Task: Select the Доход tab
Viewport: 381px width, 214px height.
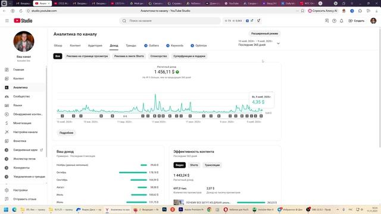Action: pyautogui.click(x=114, y=46)
